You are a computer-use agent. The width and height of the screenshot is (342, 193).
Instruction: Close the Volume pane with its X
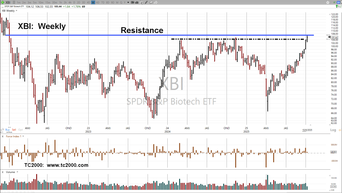(x=2, y=172)
